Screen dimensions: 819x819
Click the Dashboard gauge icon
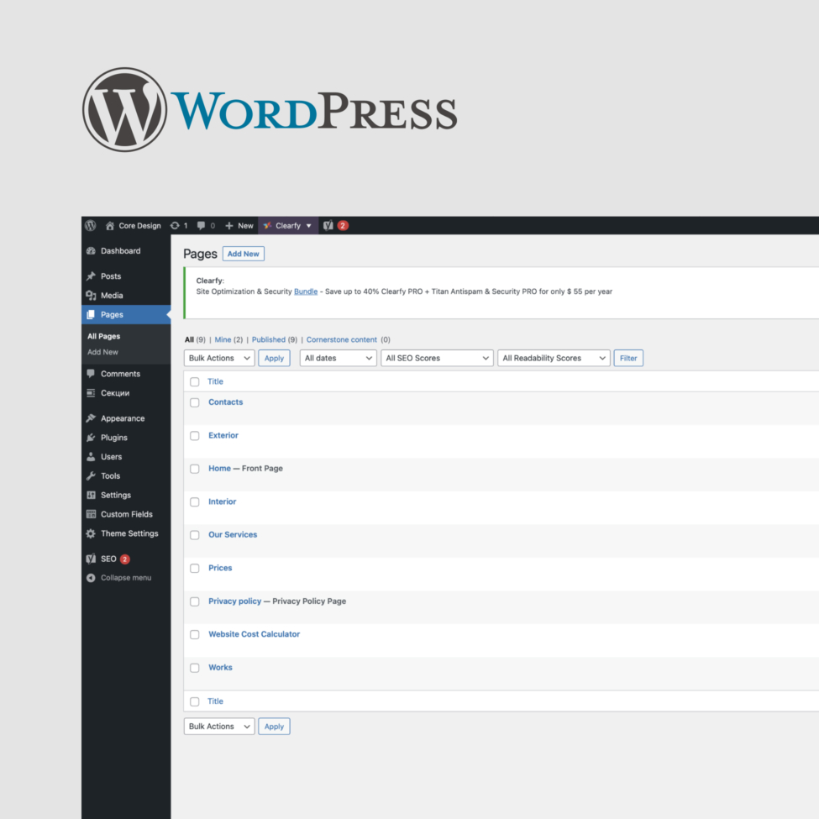click(91, 250)
